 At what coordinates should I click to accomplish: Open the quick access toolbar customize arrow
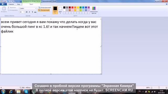13,1
